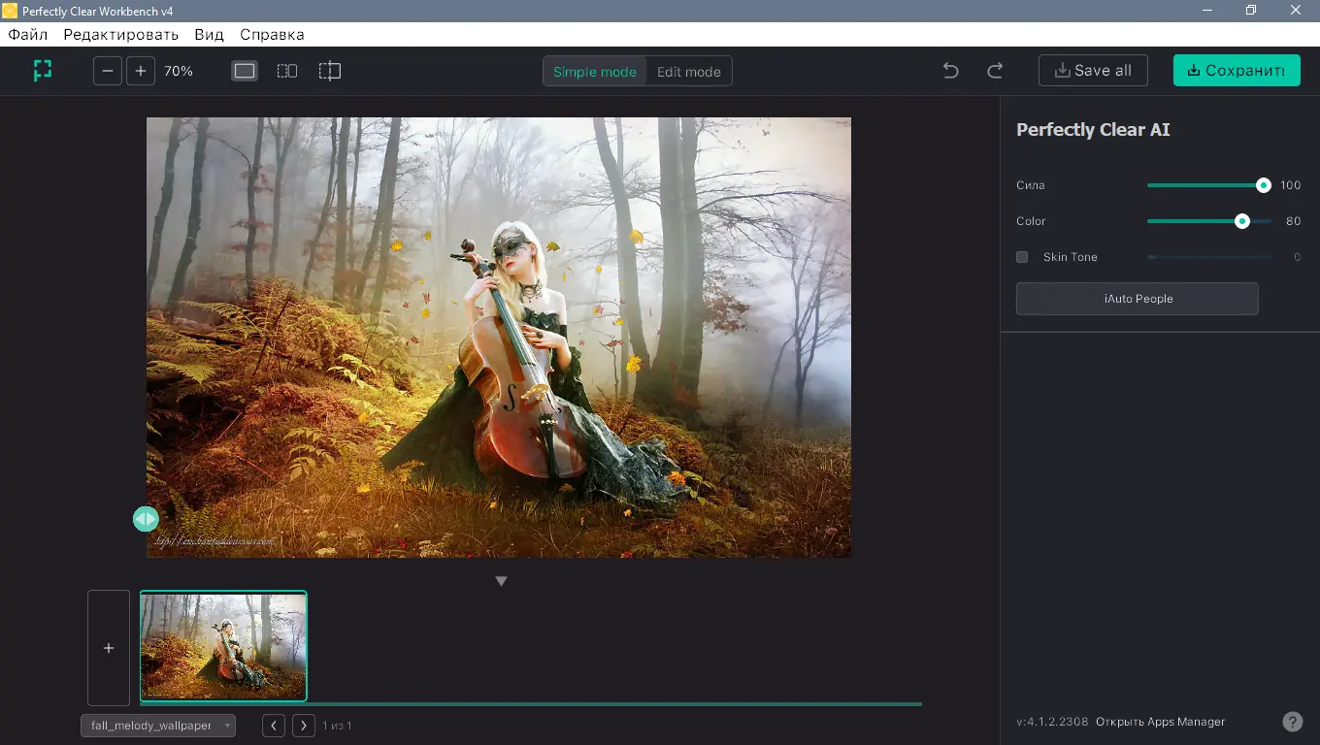Open the Открыть Apps Manager link
This screenshot has height=745, width=1320.
click(x=1161, y=722)
